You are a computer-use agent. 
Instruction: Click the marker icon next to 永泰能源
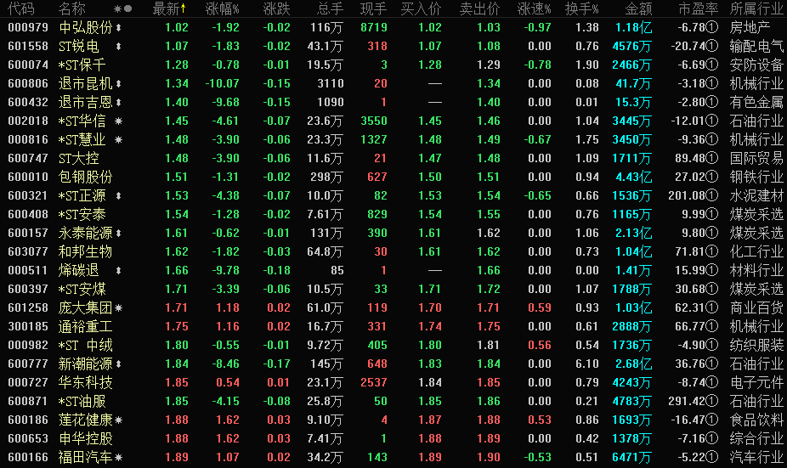coord(118,234)
